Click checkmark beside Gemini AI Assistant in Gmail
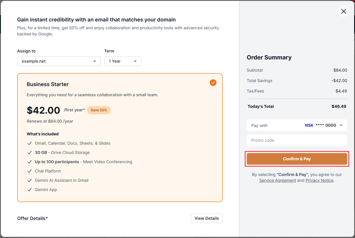This screenshot has height=238, width=355. click(x=29, y=180)
